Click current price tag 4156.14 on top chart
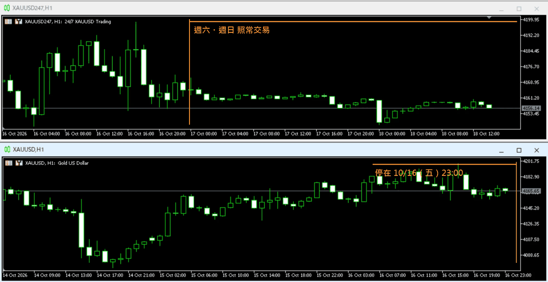Screen dimensions: 548x282 click(531, 108)
